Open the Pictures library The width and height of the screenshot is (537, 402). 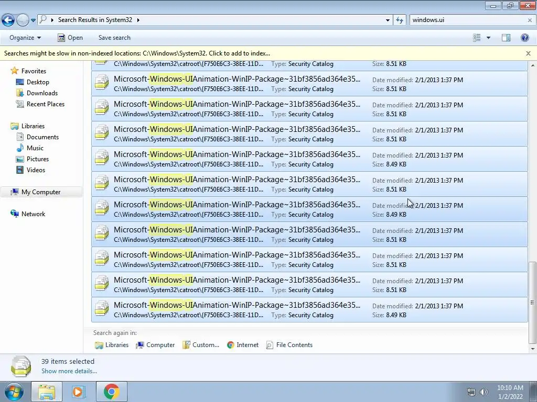tap(38, 159)
